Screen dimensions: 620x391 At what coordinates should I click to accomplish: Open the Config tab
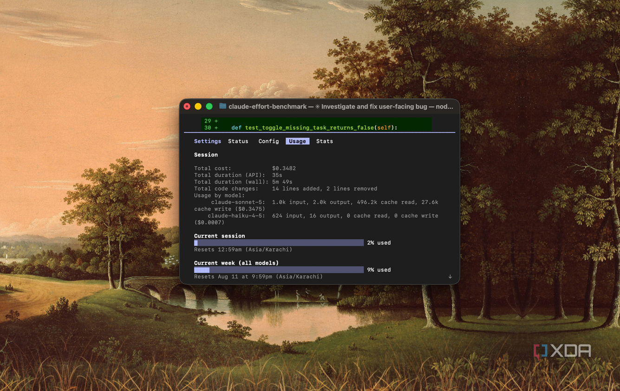tap(269, 141)
